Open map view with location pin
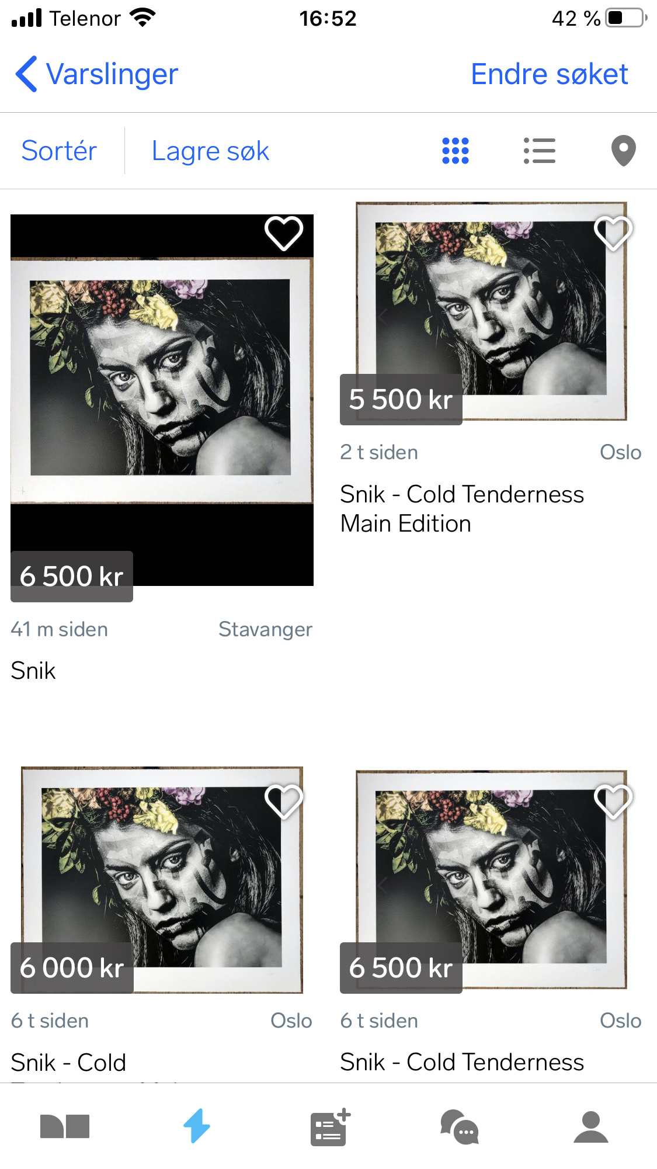657x1169 pixels. [623, 151]
